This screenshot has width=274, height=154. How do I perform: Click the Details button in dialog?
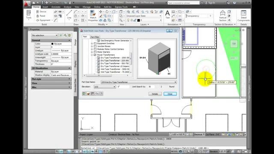155,94
